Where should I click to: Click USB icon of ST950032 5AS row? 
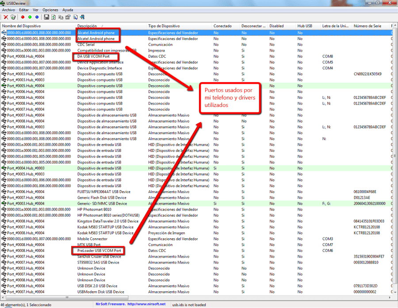pos(4,263)
